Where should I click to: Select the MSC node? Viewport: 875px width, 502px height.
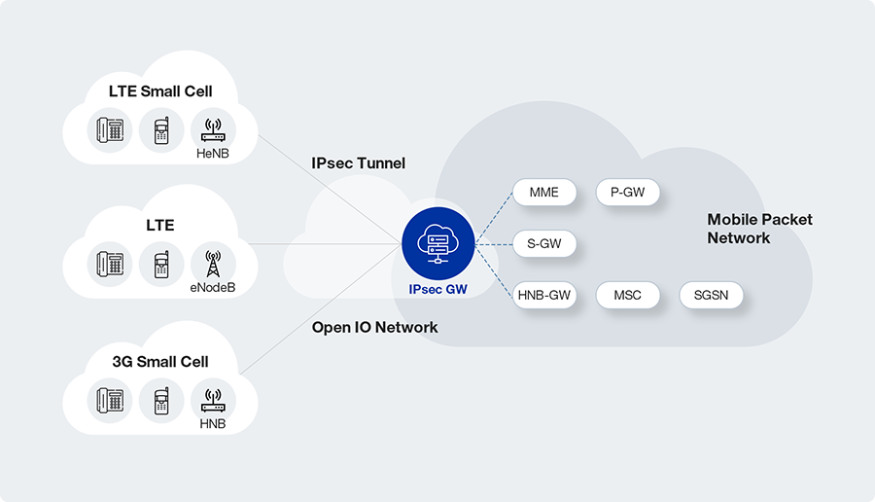coord(628,295)
